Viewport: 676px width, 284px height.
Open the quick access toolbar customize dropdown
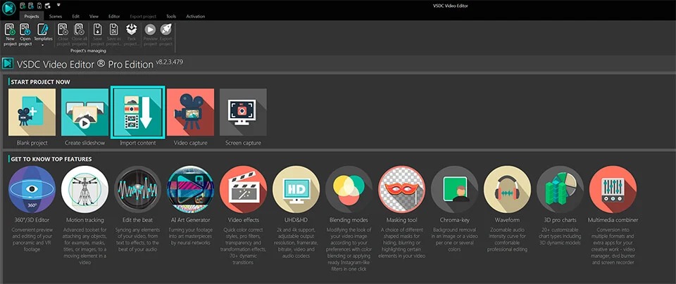coord(58,5)
